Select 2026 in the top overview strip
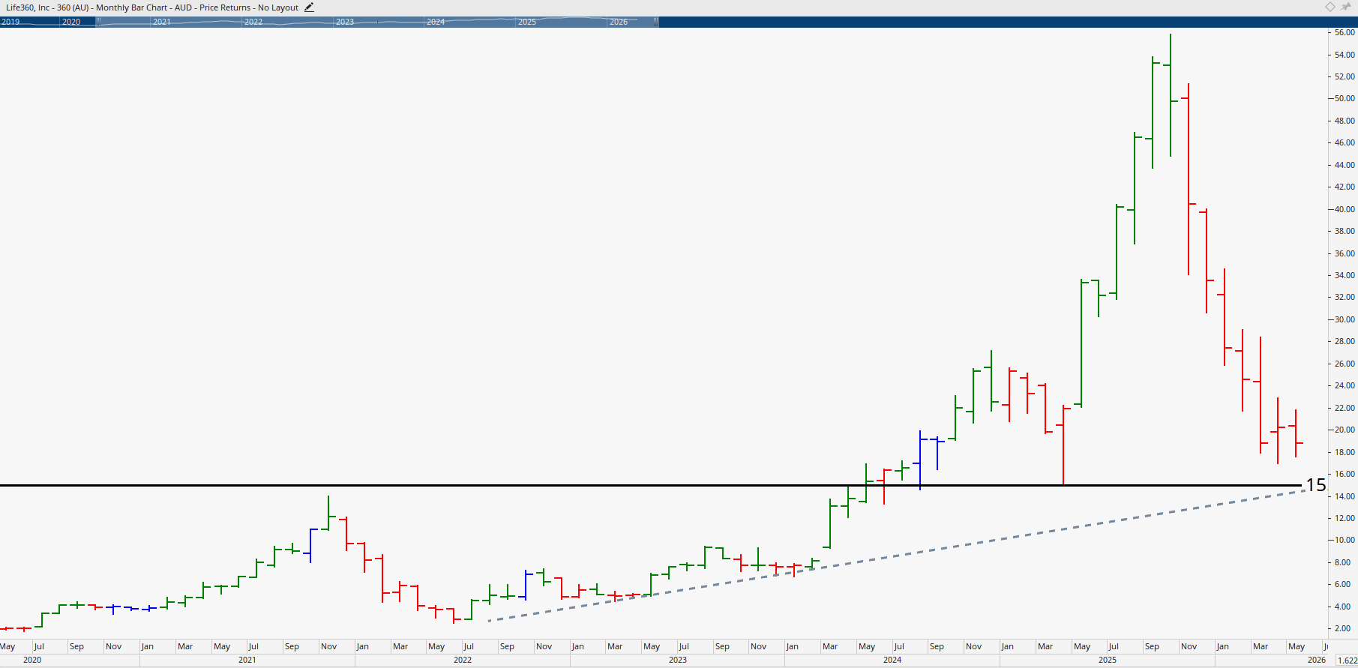The width and height of the screenshot is (1358, 668). point(619,22)
